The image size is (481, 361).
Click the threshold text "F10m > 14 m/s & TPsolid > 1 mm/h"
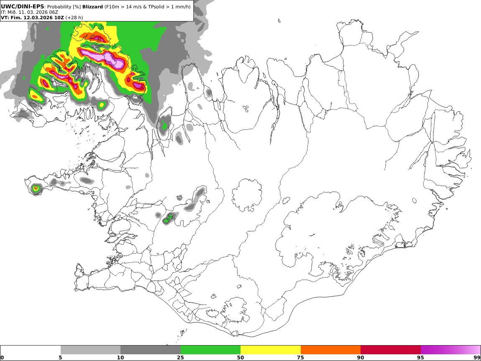(147, 7)
